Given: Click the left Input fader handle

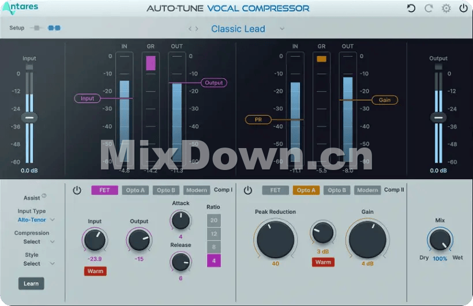Looking at the screenshot, I should 29,118.
